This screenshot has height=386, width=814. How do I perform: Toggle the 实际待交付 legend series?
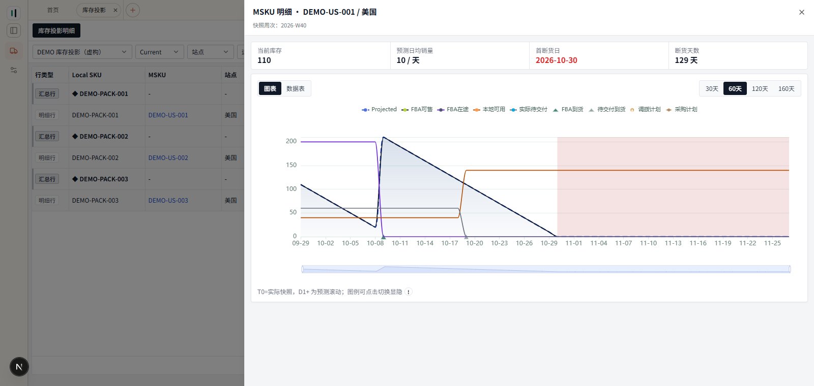(x=529, y=110)
